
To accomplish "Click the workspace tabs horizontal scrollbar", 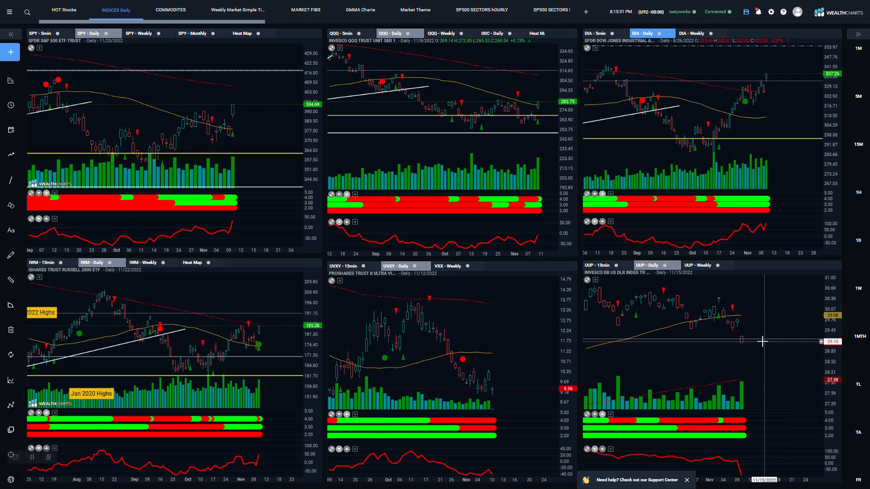I will tap(152, 21).
